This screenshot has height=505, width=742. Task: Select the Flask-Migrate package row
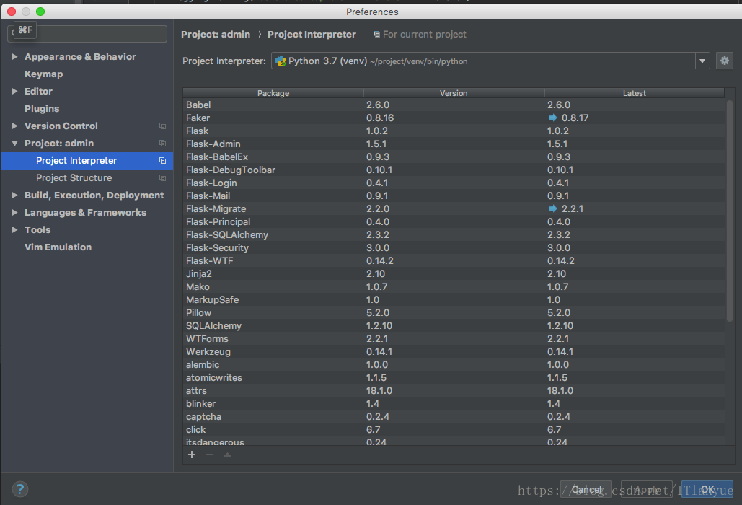pyautogui.click(x=454, y=208)
